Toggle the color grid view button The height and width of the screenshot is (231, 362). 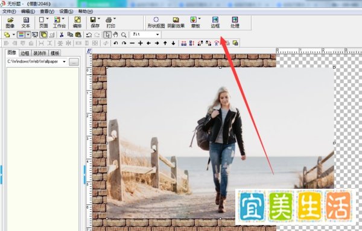(21, 34)
